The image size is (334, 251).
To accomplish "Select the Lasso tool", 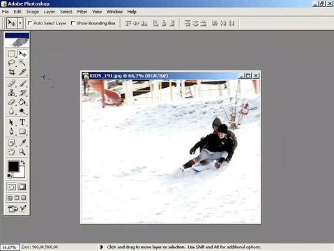I will [x=11, y=63].
